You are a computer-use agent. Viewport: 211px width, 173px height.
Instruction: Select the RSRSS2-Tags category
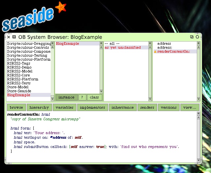click(x=29, y=63)
